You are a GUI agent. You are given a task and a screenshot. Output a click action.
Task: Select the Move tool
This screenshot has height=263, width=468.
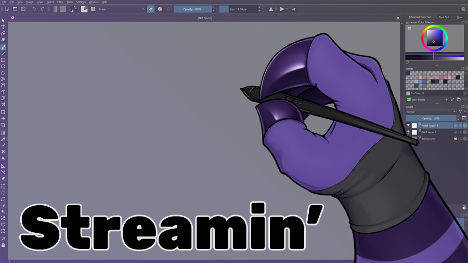pos(3,119)
